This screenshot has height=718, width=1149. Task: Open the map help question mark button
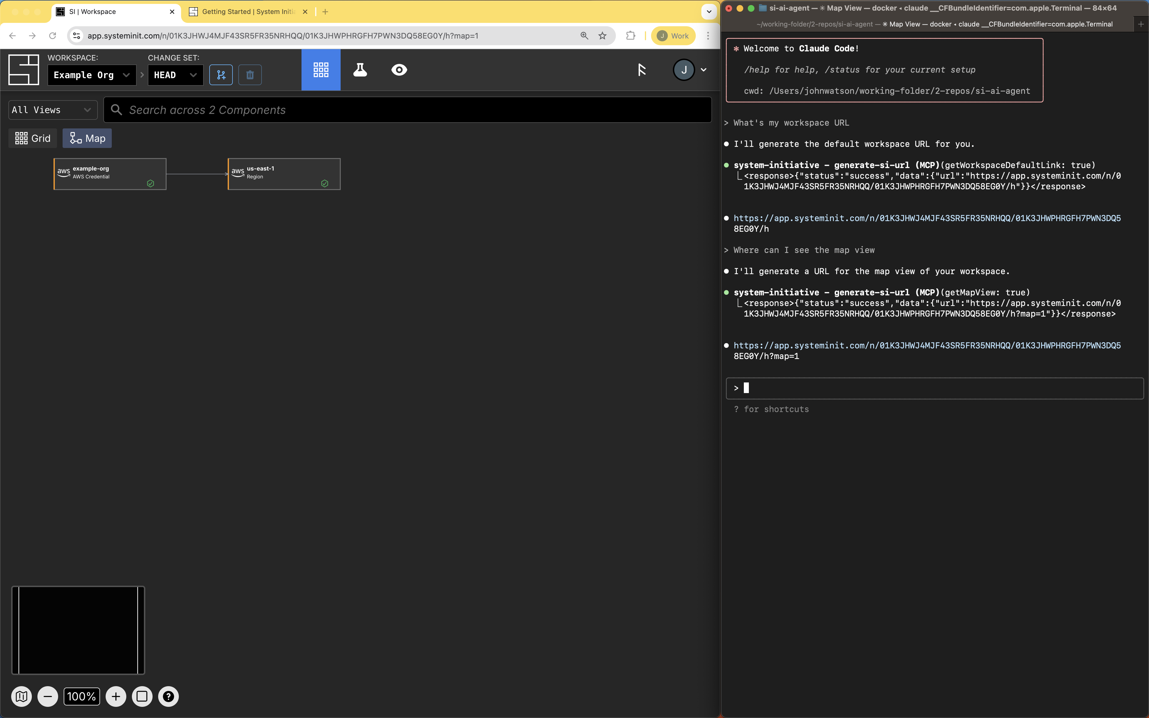coord(168,697)
